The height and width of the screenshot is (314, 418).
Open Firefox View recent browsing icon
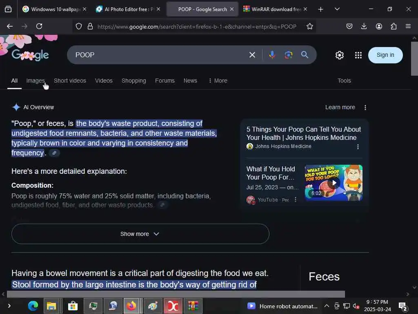tap(8, 9)
